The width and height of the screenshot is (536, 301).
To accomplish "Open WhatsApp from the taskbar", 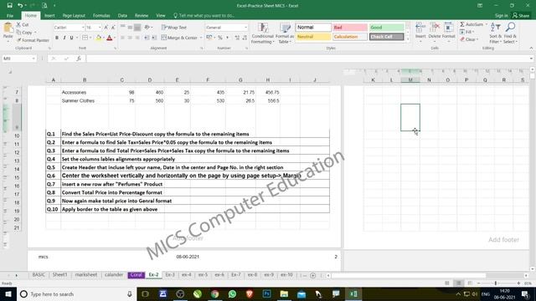I will click(x=232, y=294).
